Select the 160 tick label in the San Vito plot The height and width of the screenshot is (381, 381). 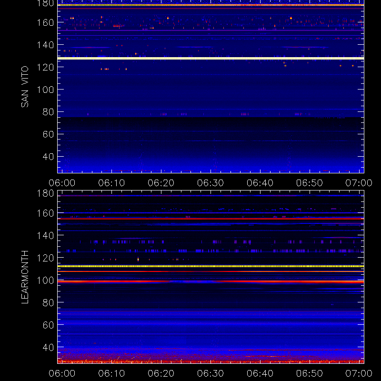point(45,22)
